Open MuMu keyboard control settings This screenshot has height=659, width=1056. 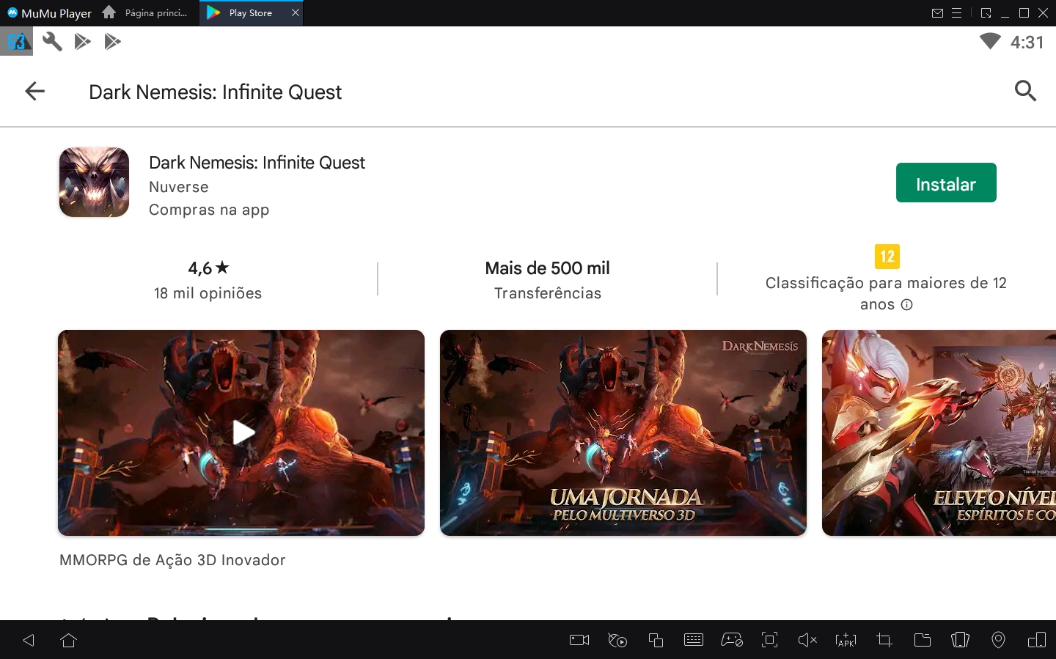click(x=693, y=639)
